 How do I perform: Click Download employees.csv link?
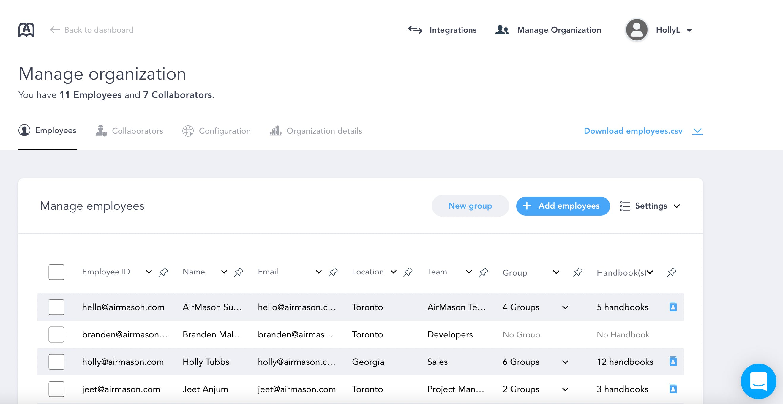633,131
